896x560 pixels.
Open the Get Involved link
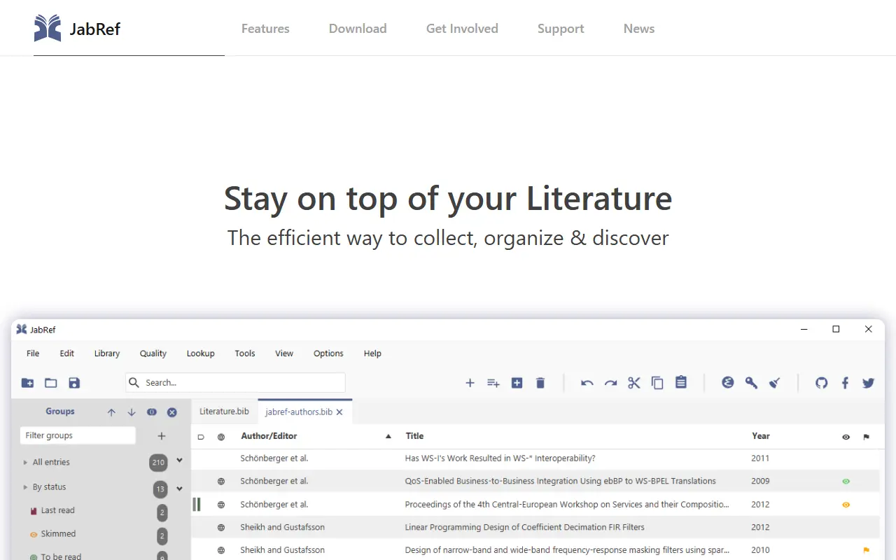[x=462, y=29]
